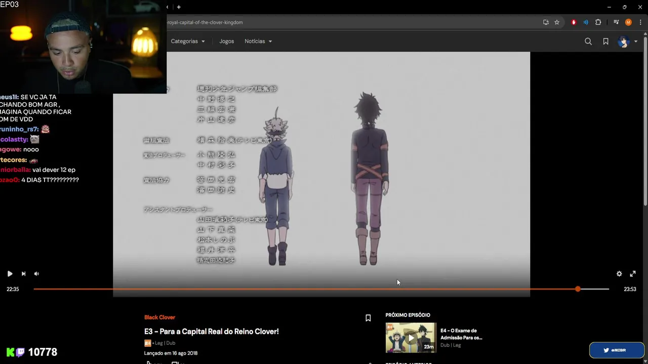The height and width of the screenshot is (364, 648).
Task: Expand the account menu arrow beside avatar
Action: pos(636,41)
